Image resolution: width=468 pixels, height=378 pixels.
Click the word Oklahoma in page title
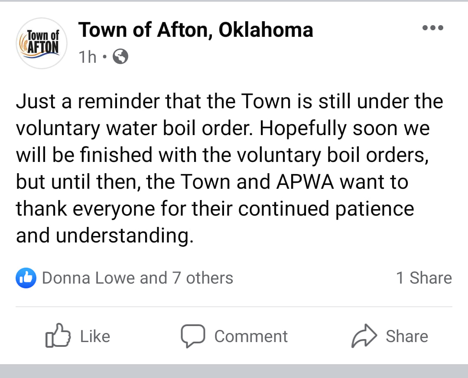(x=266, y=30)
